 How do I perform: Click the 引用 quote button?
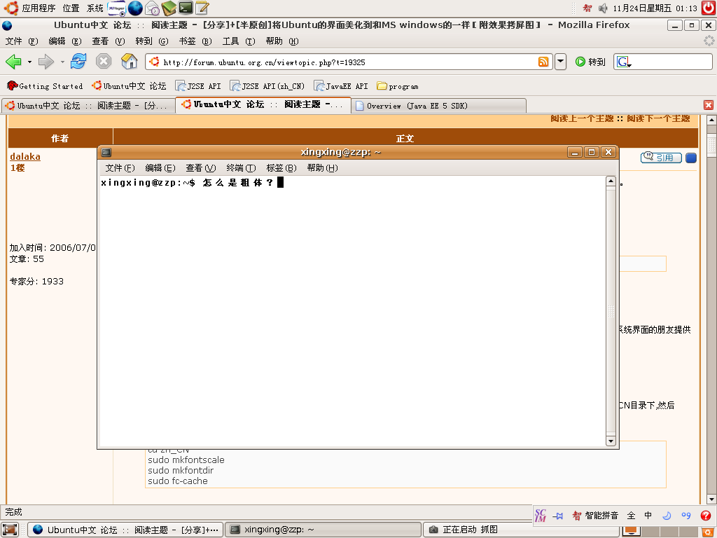tap(661, 158)
